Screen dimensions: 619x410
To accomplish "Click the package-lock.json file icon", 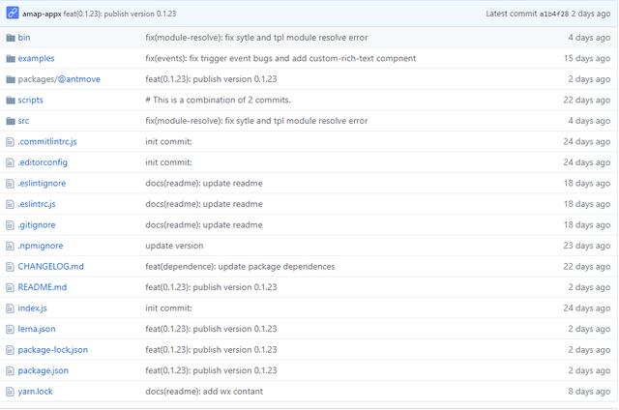I will tap(10, 350).
